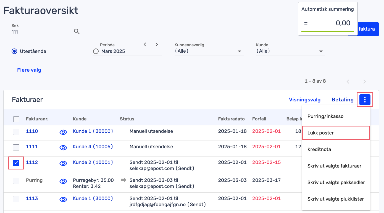Select Skriv ut valgte plukklister

336,199
